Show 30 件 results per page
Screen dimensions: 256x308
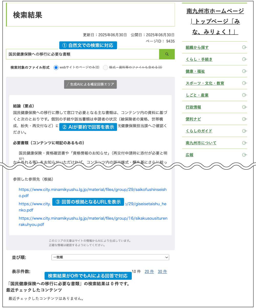pyautogui.click(x=162, y=272)
